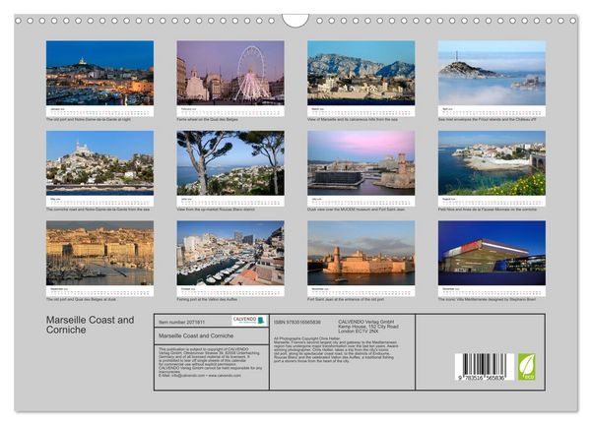Click the April calendar date strip
This screenshot has height=425, width=591.
coord(492,111)
